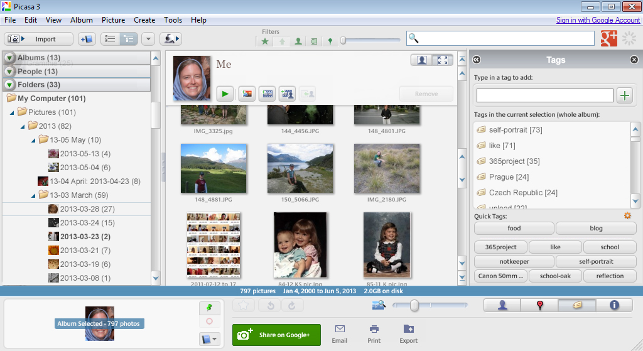Collapse the 2013 (82) folder
The height and width of the screenshot is (351, 643).
[23, 126]
